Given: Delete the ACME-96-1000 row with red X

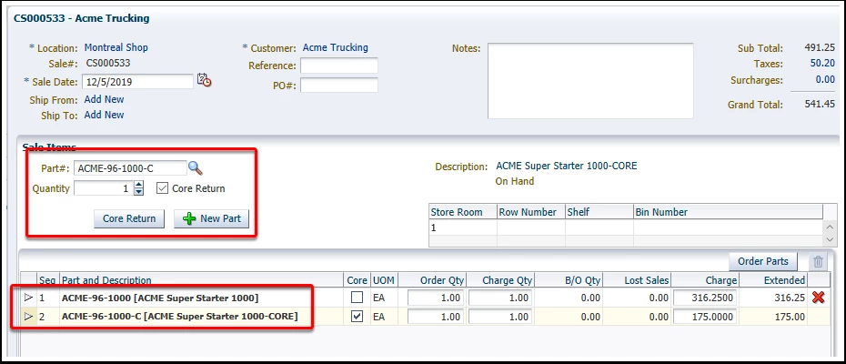Looking at the screenshot, I should click(818, 297).
